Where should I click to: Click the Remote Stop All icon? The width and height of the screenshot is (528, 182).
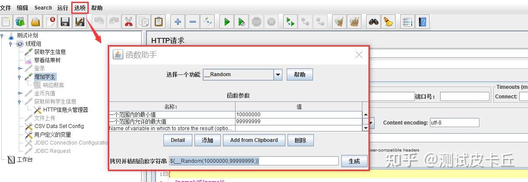pos(306,21)
